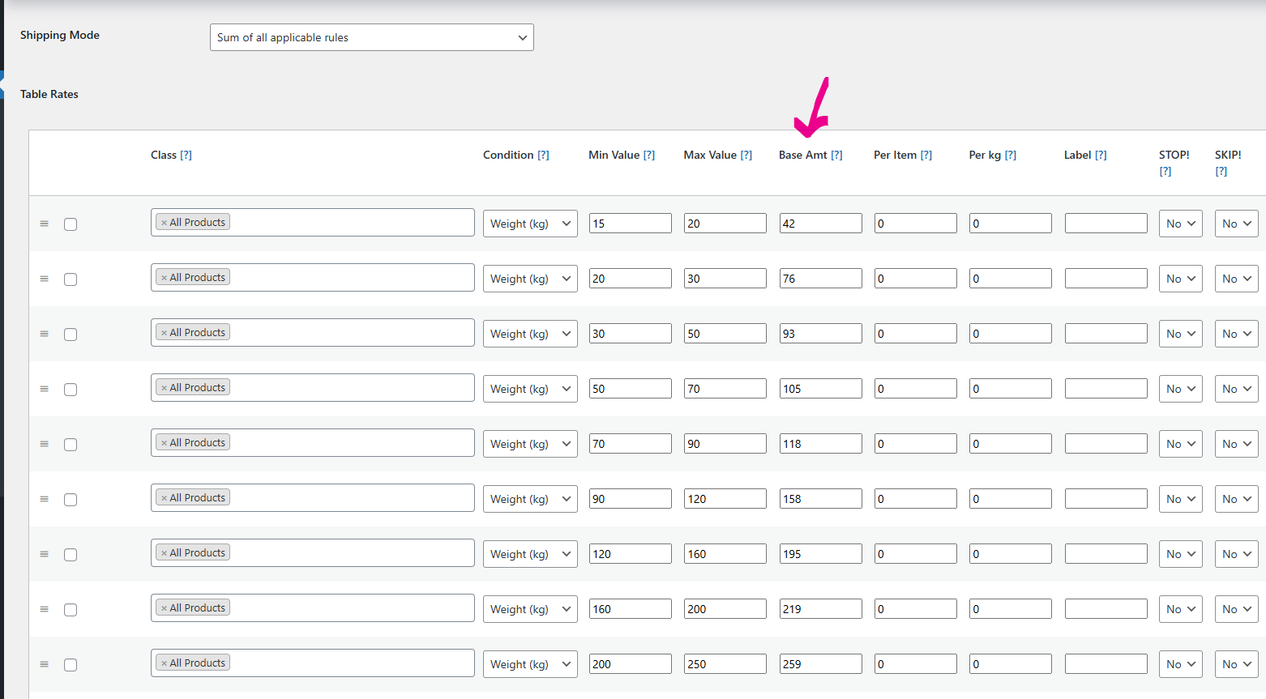
Task: Click help link under SKIP! header
Action: [x=1221, y=171]
